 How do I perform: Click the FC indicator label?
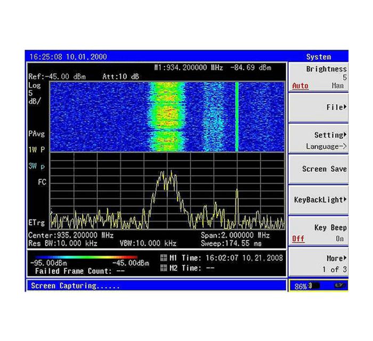point(42,182)
